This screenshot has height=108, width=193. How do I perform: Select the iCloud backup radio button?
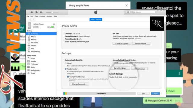(65, 63)
